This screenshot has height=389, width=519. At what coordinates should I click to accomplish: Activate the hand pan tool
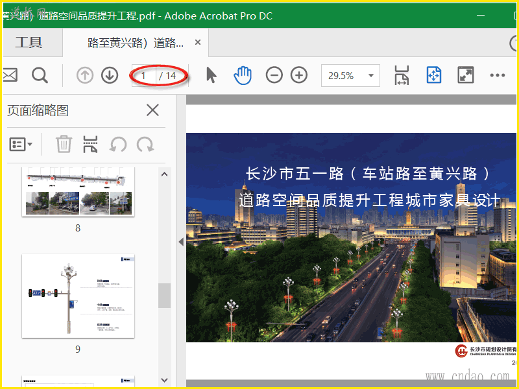[x=243, y=75]
